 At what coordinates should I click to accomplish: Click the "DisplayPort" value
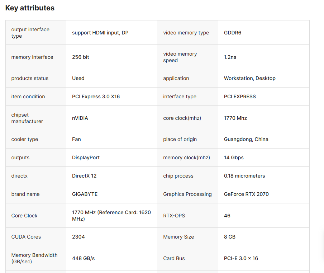click(x=86, y=157)
